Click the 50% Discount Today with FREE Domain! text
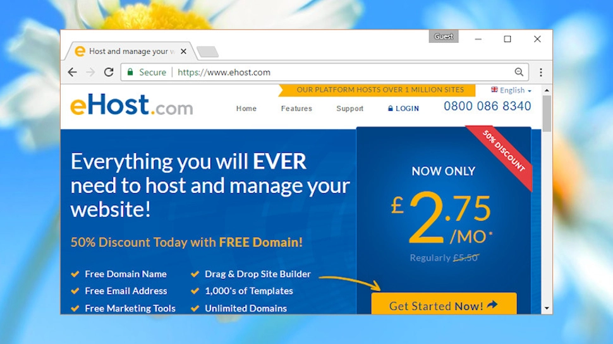 (186, 242)
